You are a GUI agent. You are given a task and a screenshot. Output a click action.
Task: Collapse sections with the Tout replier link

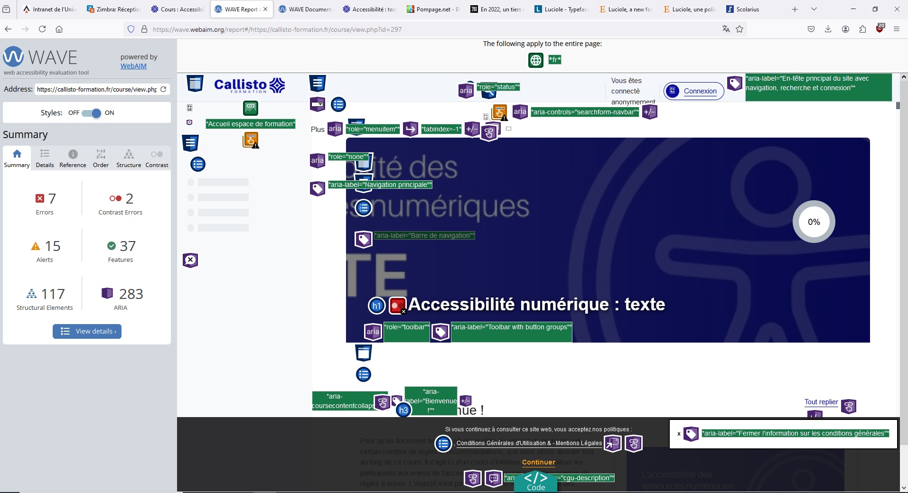click(820, 402)
